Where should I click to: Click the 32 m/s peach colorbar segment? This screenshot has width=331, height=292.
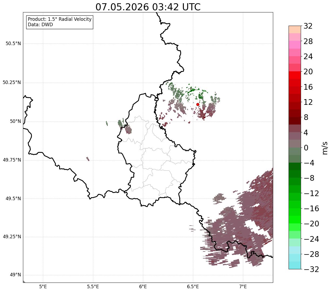click(295, 29)
